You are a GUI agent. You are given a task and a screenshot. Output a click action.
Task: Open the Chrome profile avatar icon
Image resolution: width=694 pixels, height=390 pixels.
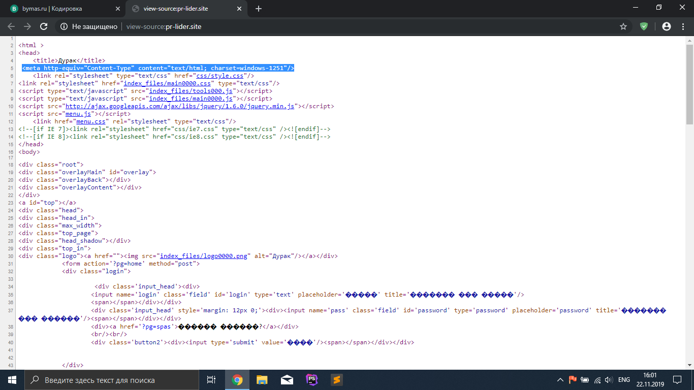[667, 26]
